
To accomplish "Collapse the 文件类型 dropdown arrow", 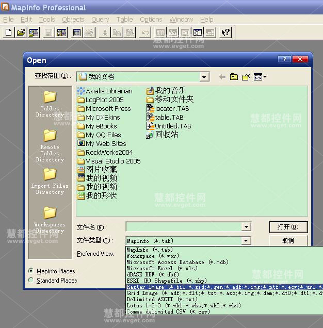I will coord(246,241).
